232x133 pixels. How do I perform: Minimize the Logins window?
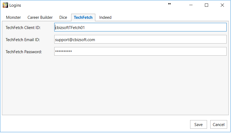[191, 5]
